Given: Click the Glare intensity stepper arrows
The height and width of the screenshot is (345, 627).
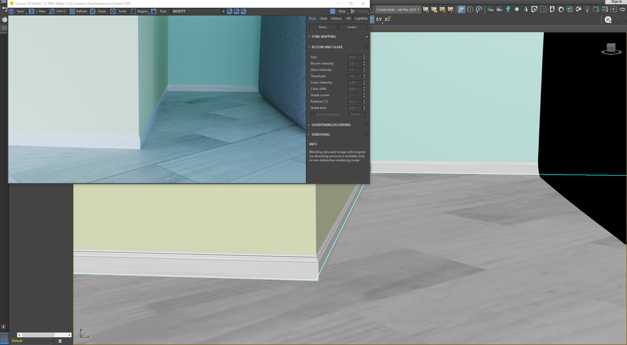Looking at the screenshot, I should (x=364, y=70).
